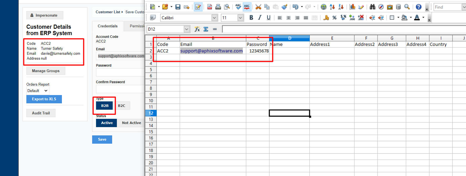Click the Export as PDF icon

point(210,7)
